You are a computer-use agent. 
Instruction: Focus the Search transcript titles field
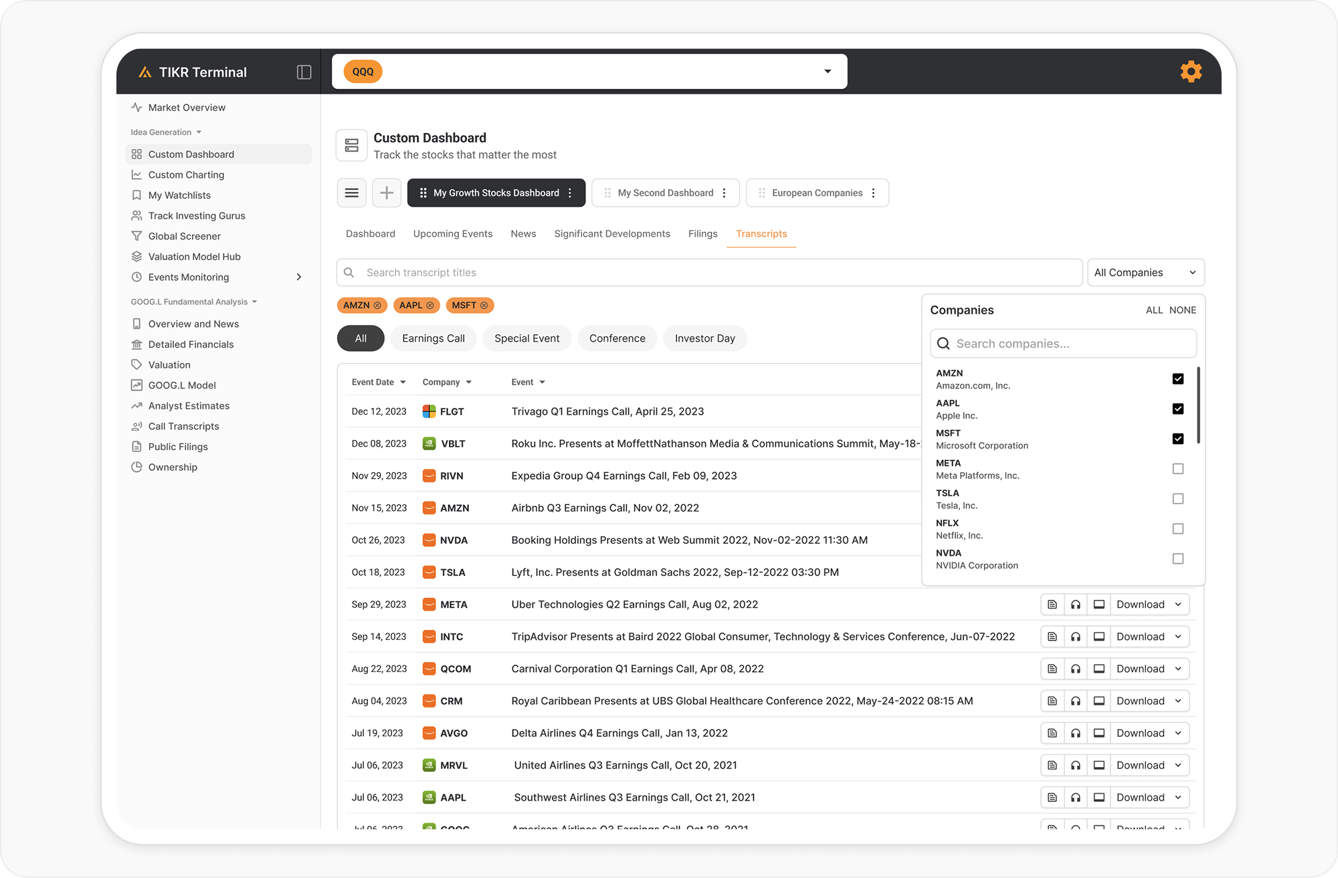click(709, 273)
